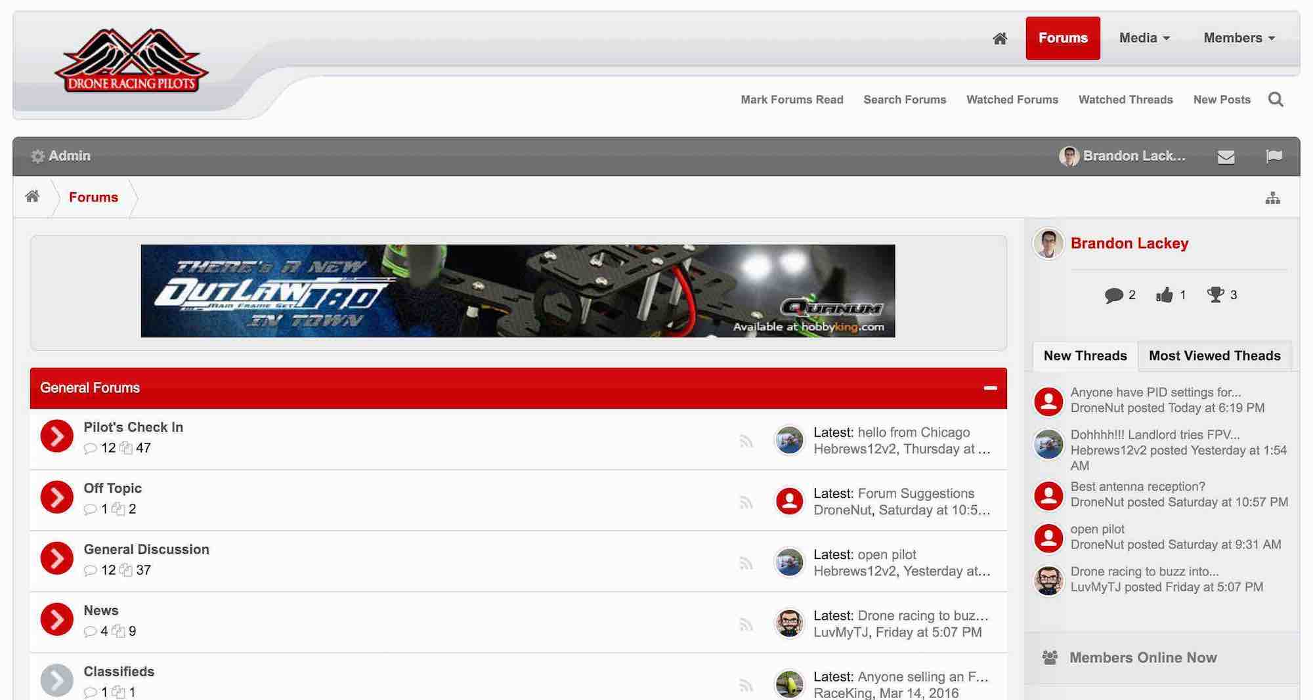The height and width of the screenshot is (700, 1313).
Task: Open the Classifieds forum
Action: (119, 671)
